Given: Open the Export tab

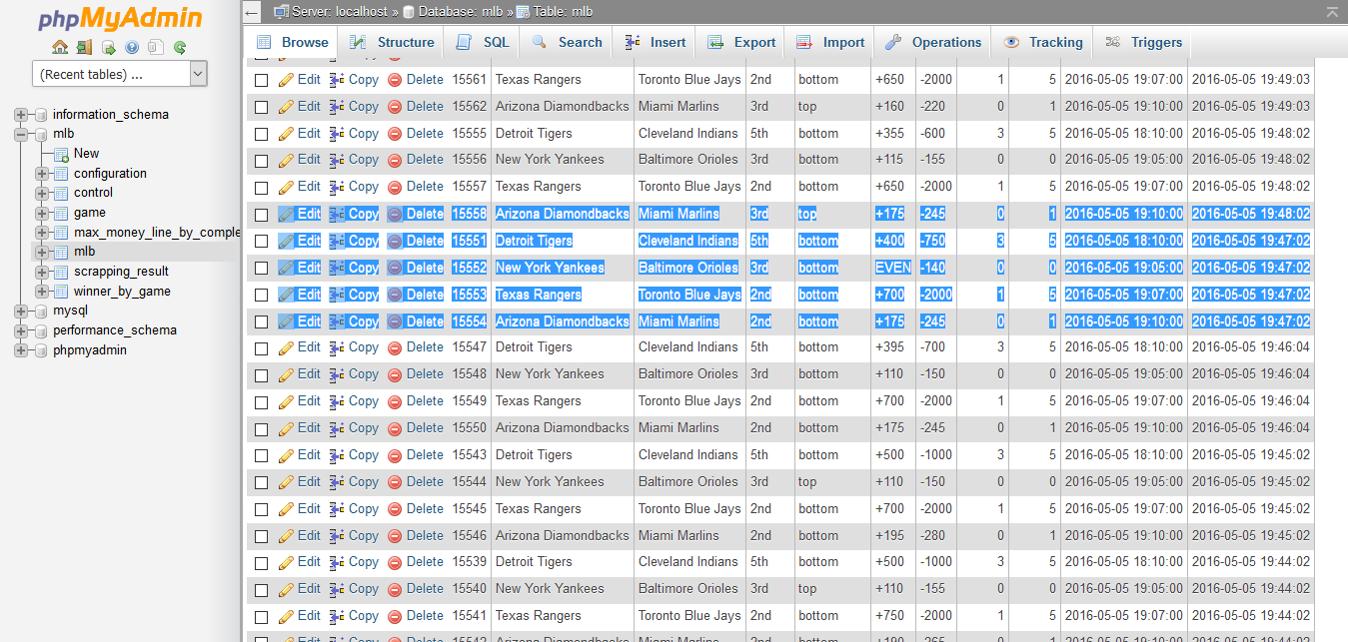Looking at the screenshot, I should [x=741, y=42].
